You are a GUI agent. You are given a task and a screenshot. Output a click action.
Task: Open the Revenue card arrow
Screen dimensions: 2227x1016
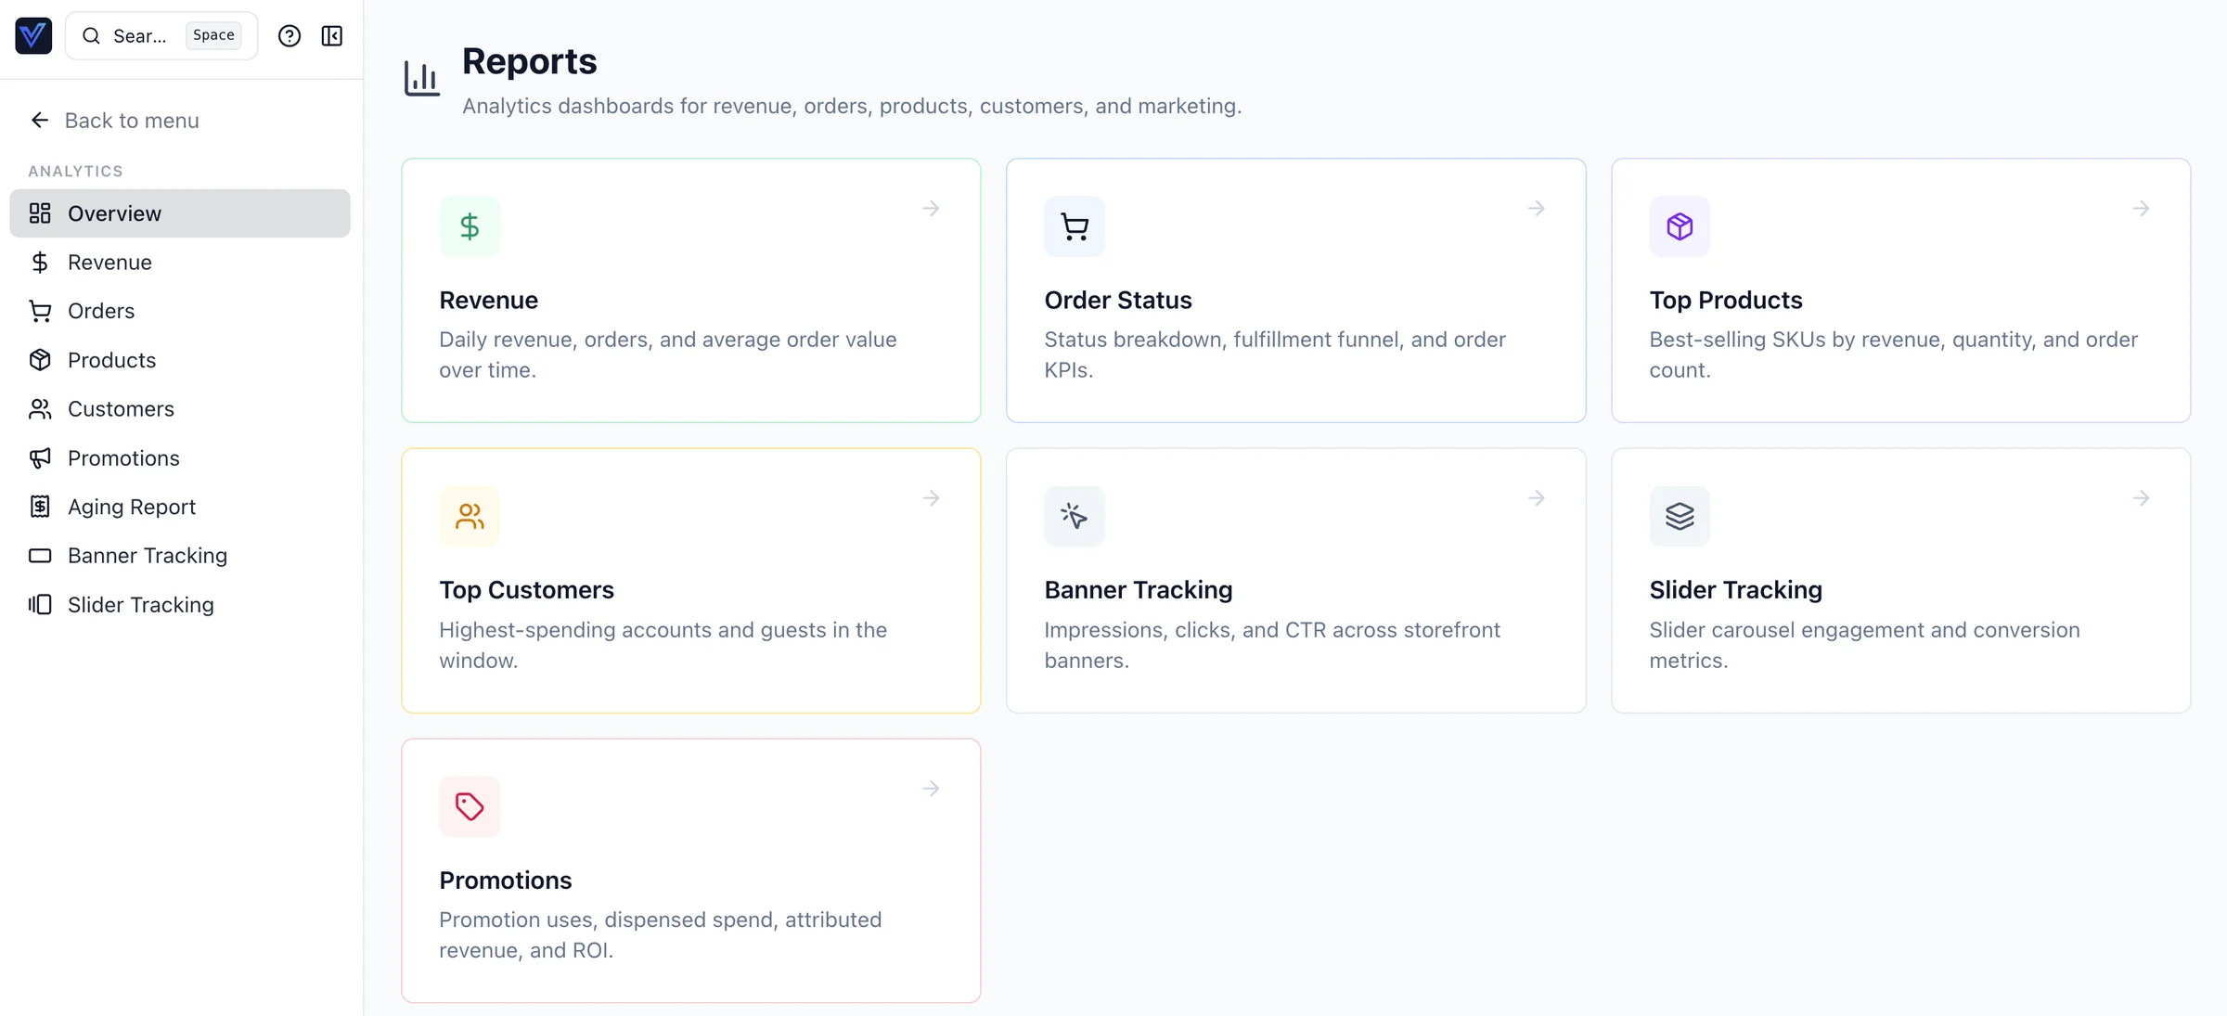[931, 209]
